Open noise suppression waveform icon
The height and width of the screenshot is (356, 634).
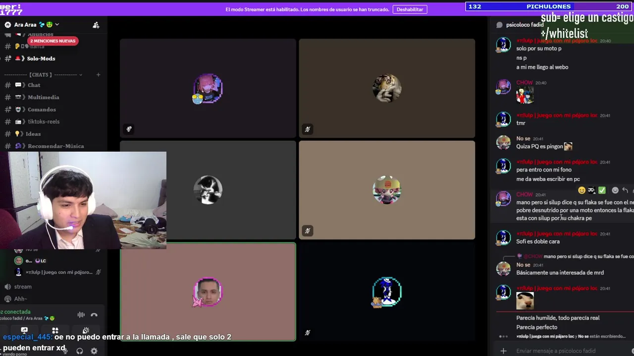coord(81,315)
